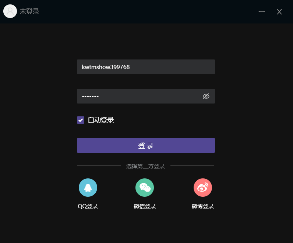Click the red Weibo login icon

(x=203, y=188)
